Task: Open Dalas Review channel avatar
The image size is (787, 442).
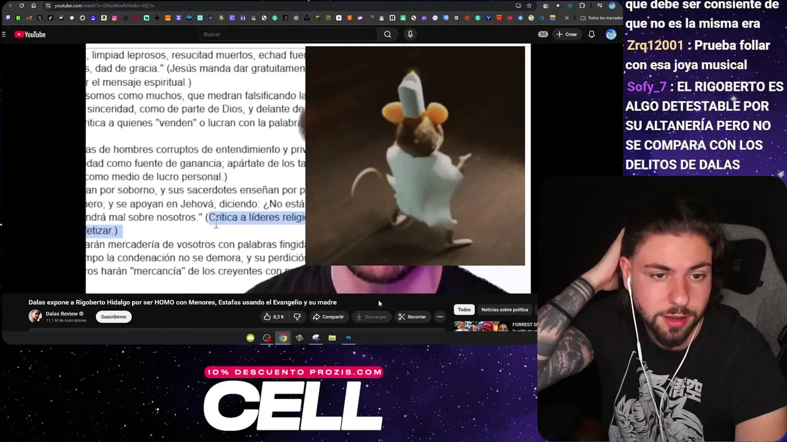Action: point(35,316)
